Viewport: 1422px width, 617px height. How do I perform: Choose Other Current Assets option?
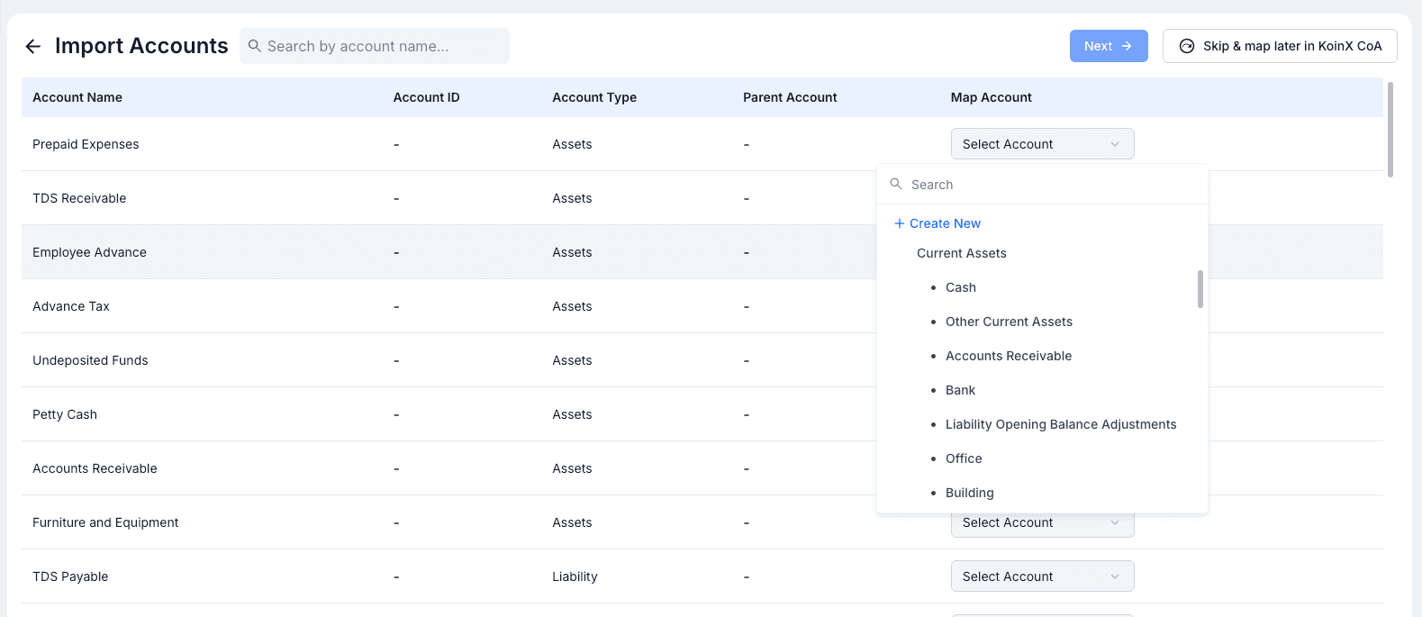tap(1009, 322)
